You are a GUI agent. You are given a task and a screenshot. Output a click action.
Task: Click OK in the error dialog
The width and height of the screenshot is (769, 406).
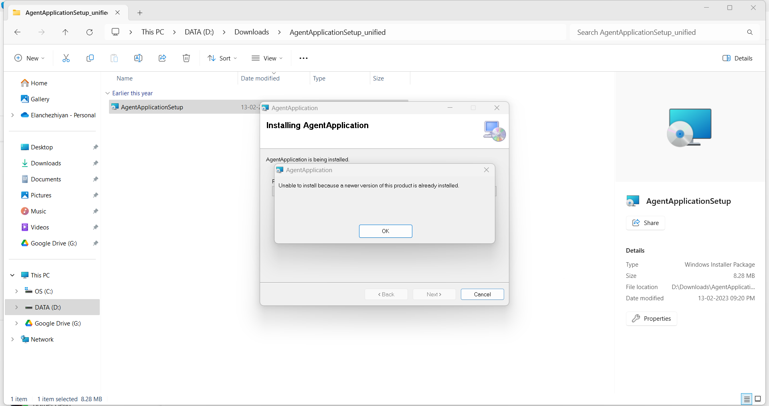[386, 231]
